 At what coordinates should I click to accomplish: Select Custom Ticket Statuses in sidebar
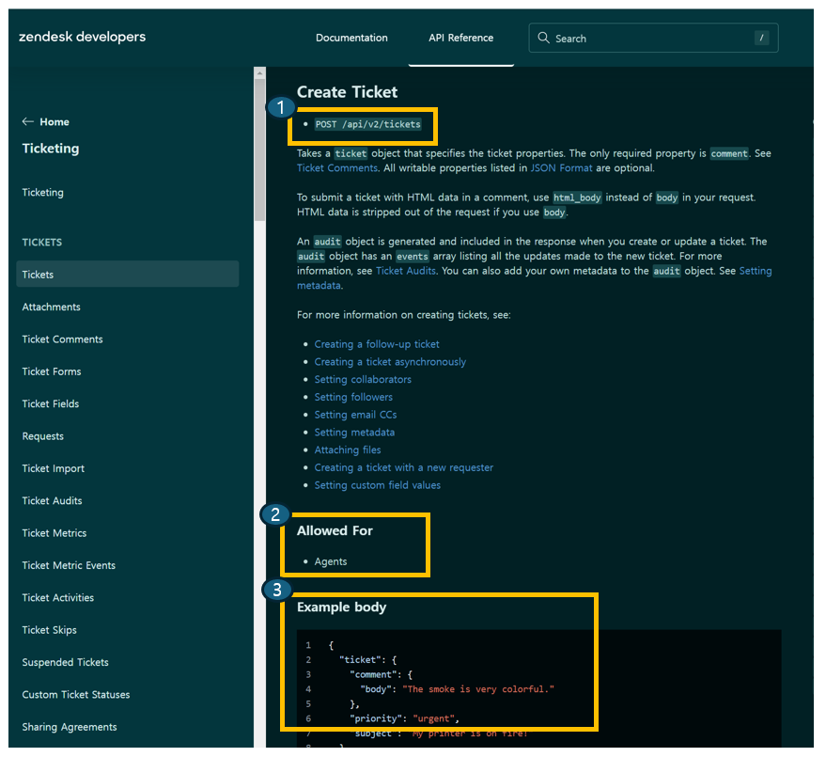[76, 695]
